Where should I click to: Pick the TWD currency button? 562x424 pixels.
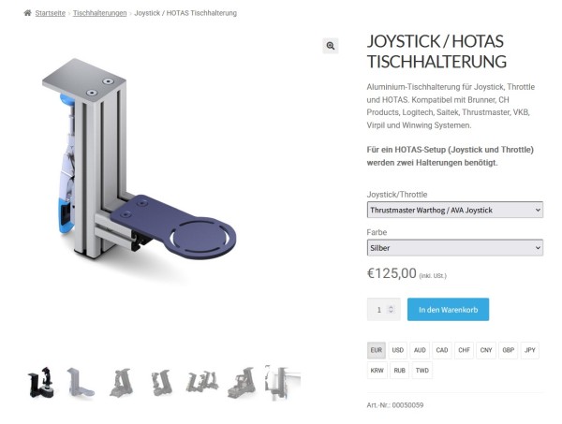pos(422,371)
